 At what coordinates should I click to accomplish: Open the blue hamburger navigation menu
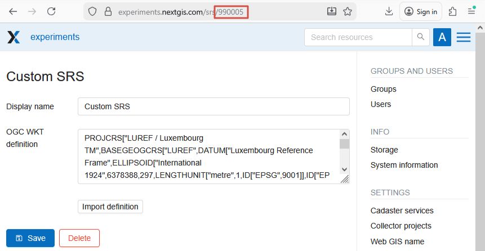tap(464, 37)
